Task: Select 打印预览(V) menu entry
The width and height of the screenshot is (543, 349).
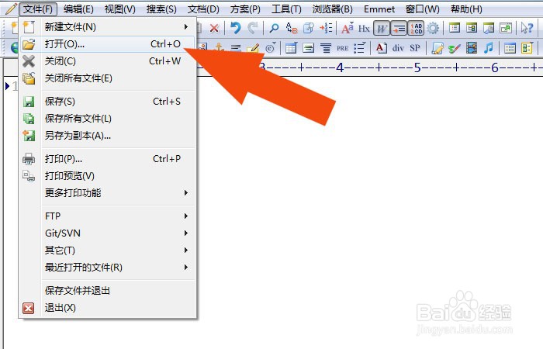Action: click(107, 176)
